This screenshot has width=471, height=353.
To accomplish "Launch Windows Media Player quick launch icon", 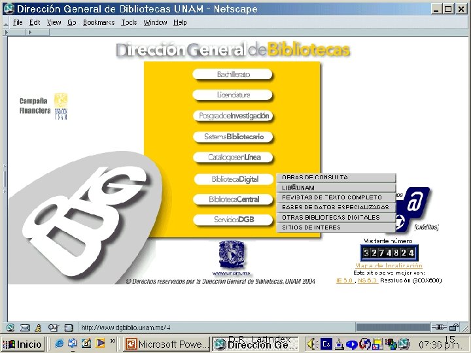I will pos(100,343).
